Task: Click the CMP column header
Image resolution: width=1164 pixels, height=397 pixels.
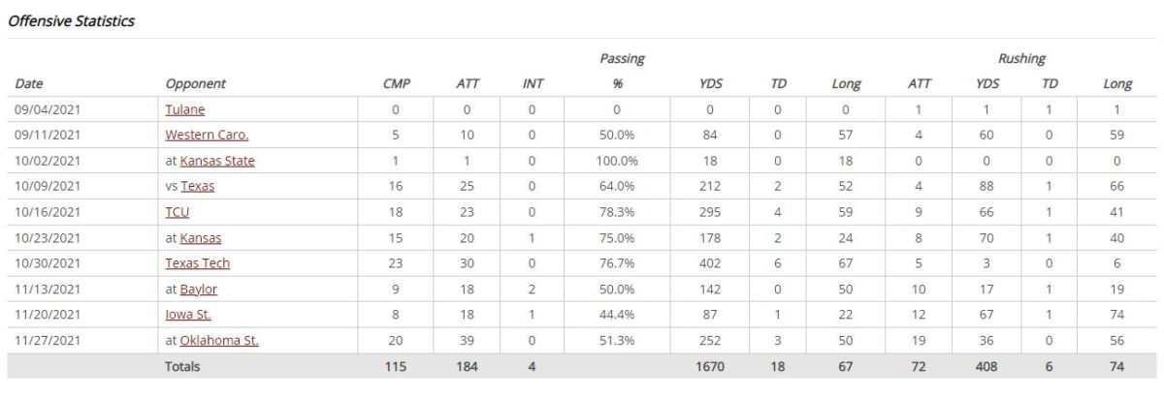Action: 397,84
